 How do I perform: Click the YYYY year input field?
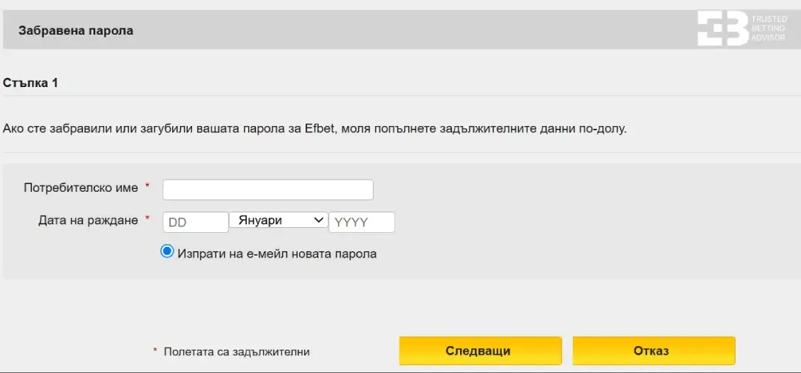[x=362, y=222]
